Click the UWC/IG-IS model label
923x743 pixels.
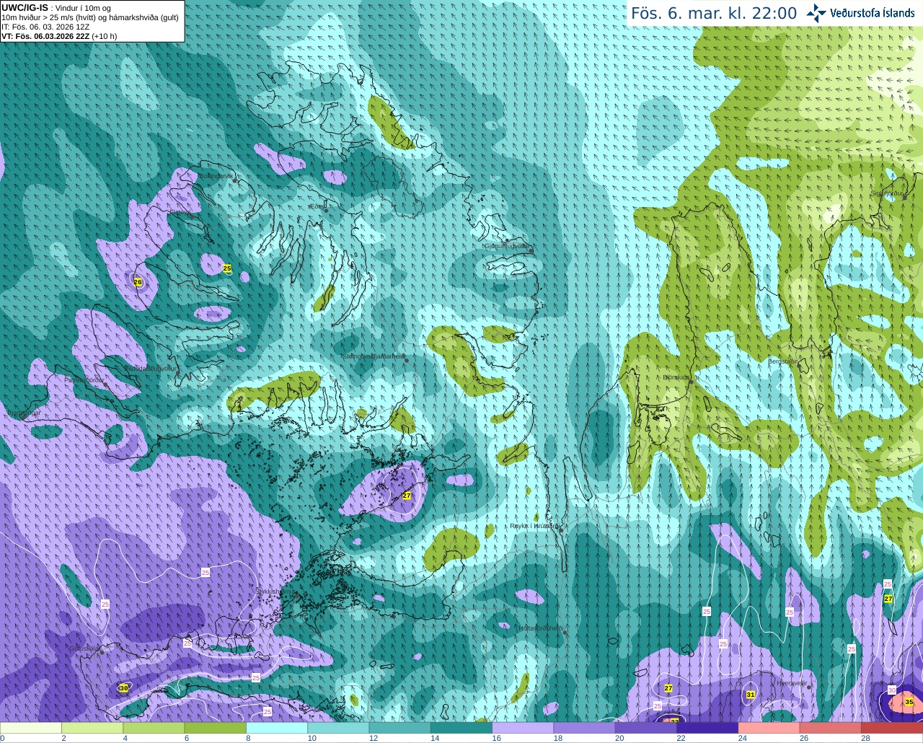tap(25, 7)
